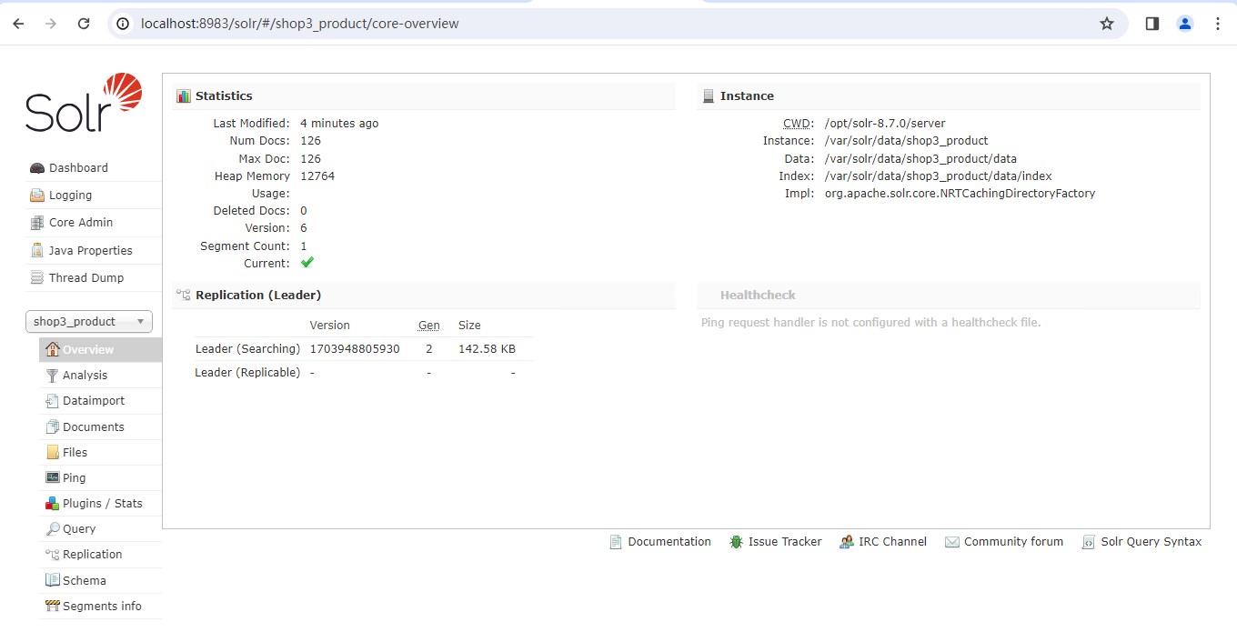The width and height of the screenshot is (1237, 642).
Task: Click the Dataimport icon
Action: click(x=53, y=401)
